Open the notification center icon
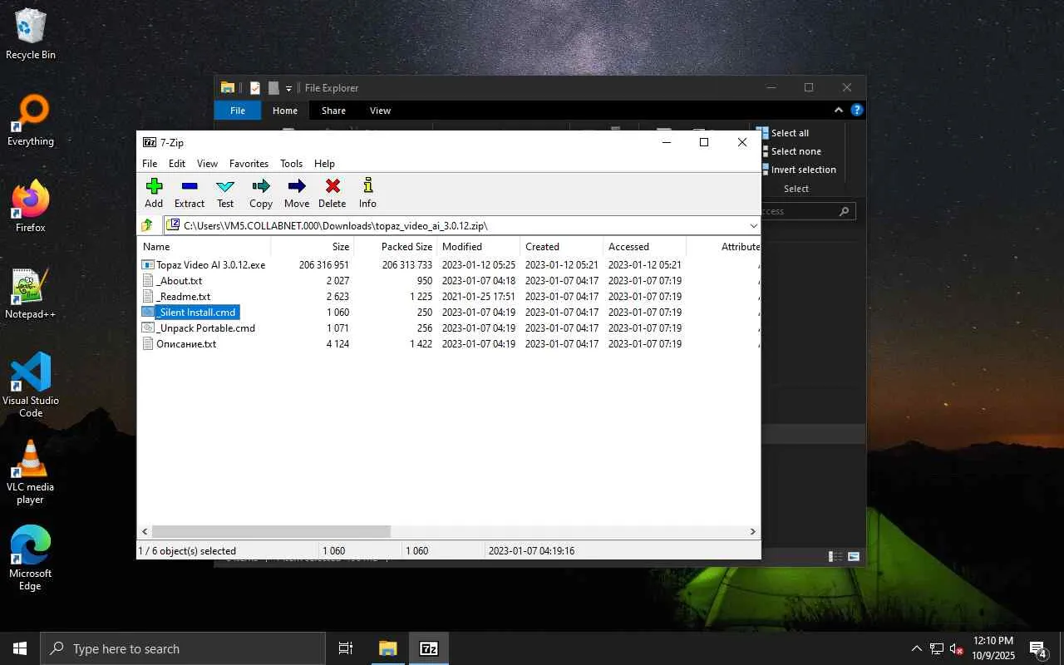The image size is (1064, 665). click(x=1038, y=648)
